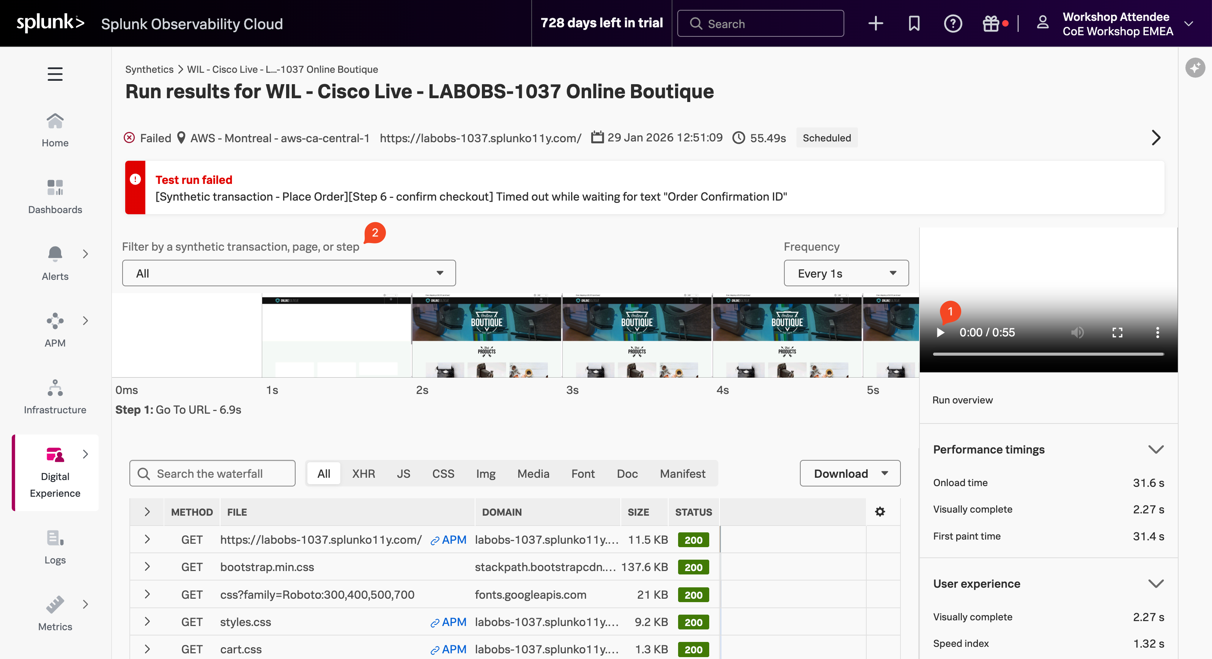1212x659 pixels.
Task: Click the Search the waterfall field
Action: pos(212,474)
